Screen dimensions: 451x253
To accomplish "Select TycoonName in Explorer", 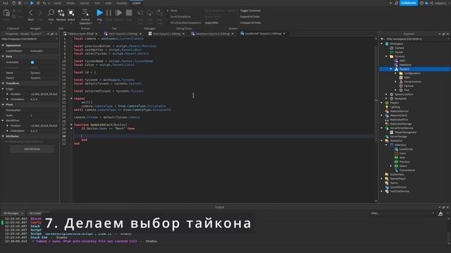I will pos(407,170).
